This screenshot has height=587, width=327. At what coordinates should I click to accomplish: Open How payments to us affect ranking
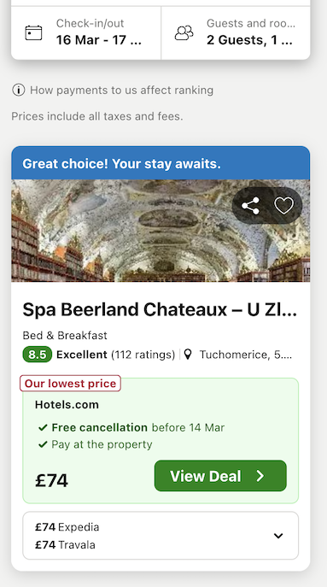(x=121, y=91)
